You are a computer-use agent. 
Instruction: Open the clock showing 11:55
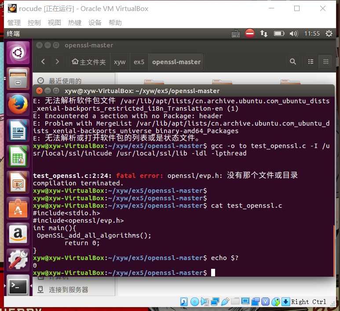click(312, 33)
